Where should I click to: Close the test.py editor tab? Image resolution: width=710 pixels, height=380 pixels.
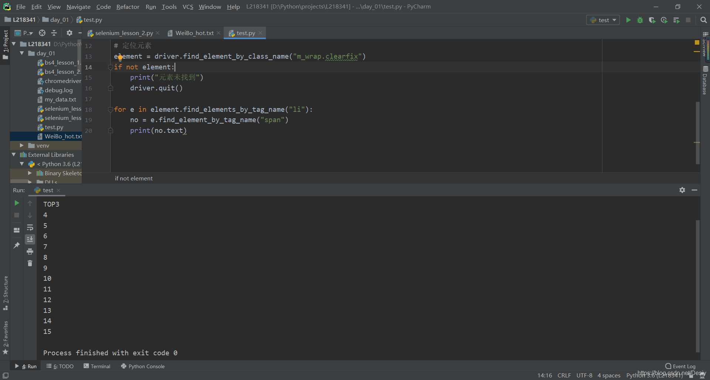pos(260,33)
